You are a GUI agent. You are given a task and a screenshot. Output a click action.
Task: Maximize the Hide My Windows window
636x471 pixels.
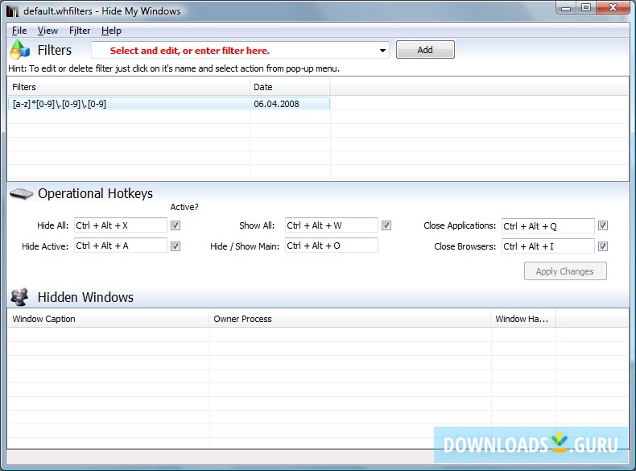click(x=586, y=8)
